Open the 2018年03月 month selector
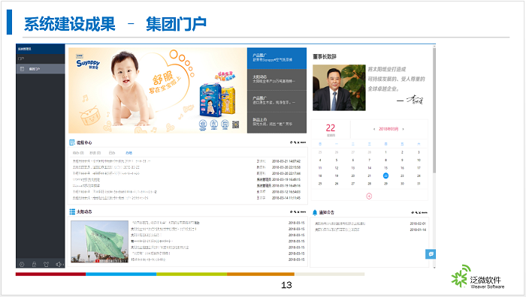The height and width of the screenshot is (297, 526). [x=388, y=129]
